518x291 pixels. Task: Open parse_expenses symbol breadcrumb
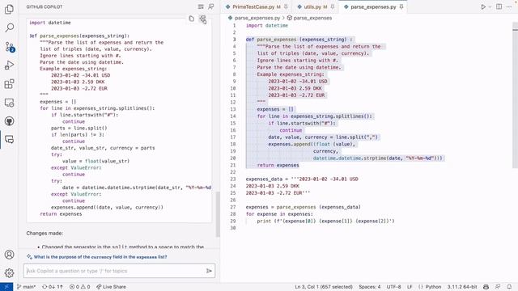click(x=309, y=18)
